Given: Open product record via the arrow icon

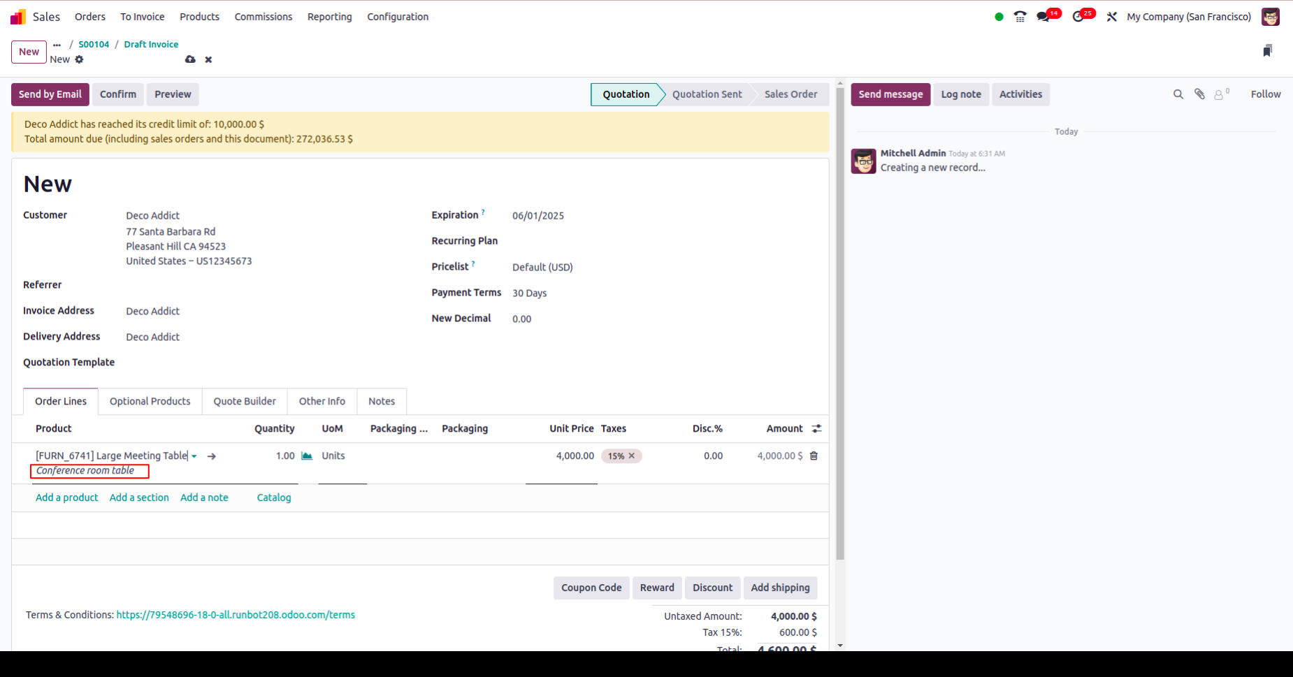Looking at the screenshot, I should pyautogui.click(x=212, y=456).
